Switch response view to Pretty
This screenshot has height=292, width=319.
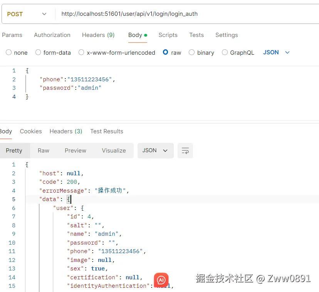(x=14, y=151)
